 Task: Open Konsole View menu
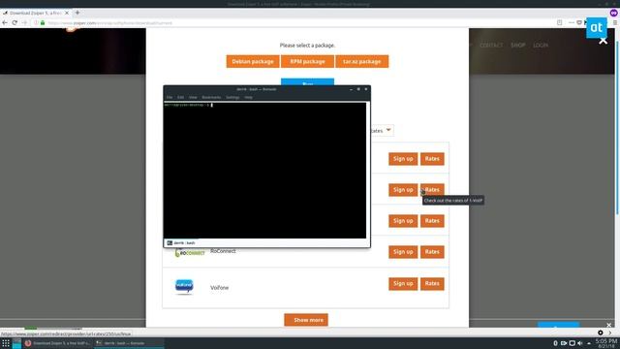tap(193, 97)
